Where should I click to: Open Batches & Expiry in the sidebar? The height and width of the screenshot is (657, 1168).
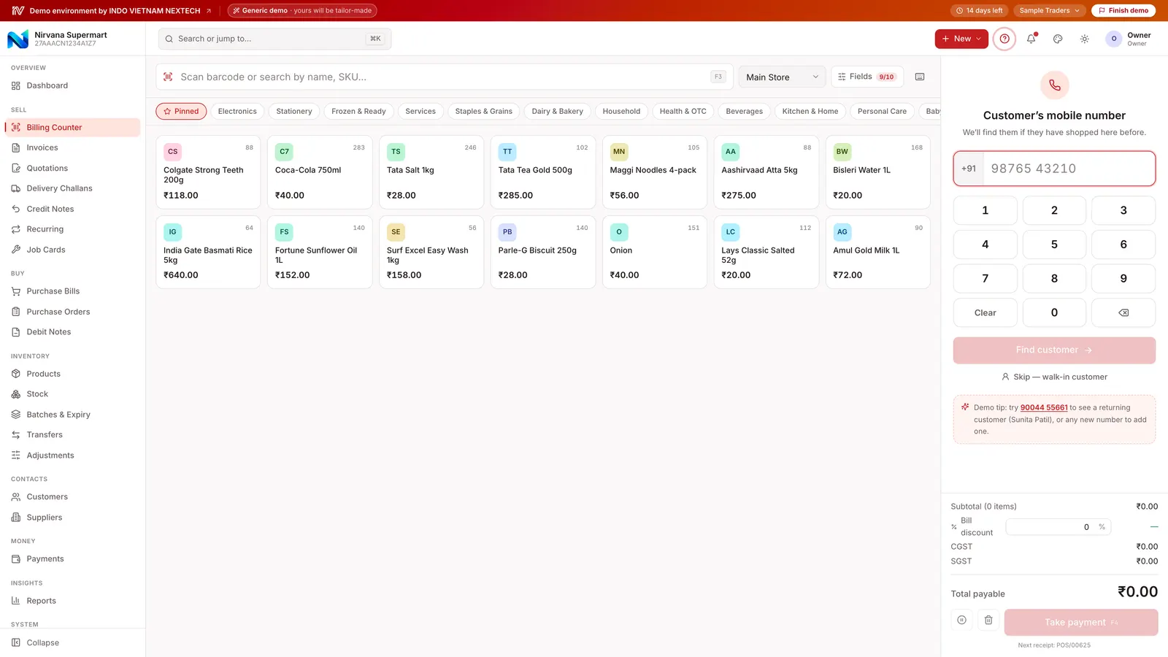pos(72,415)
